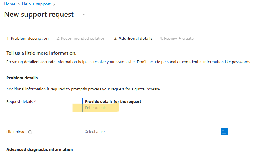
Task: Open the ellipsis menu beside page title
Action: point(83,14)
